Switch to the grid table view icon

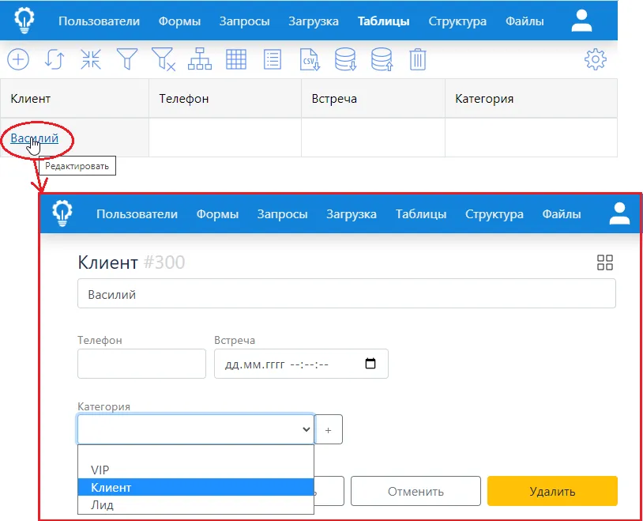coord(236,59)
